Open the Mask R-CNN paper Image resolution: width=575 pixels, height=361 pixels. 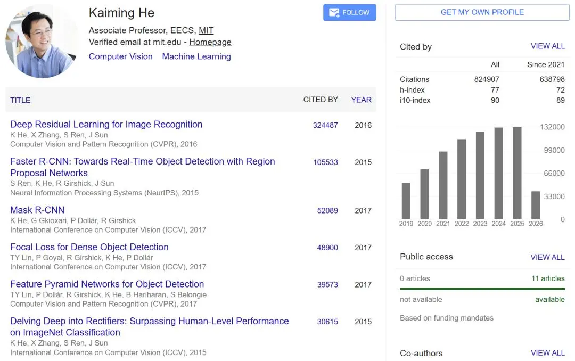point(37,210)
